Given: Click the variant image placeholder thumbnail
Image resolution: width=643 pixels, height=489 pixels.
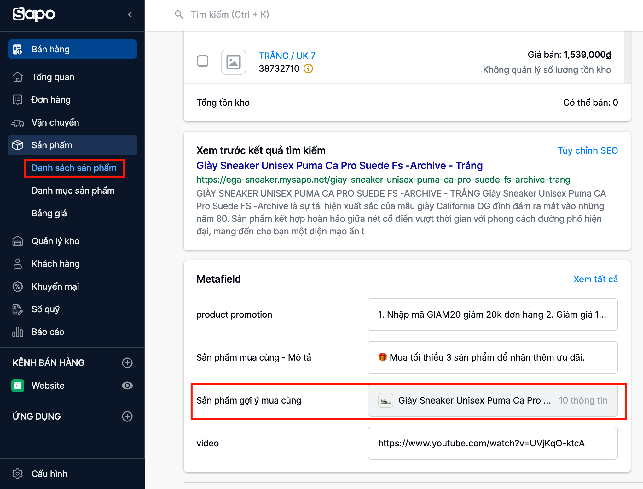Looking at the screenshot, I should click(x=234, y=62).
